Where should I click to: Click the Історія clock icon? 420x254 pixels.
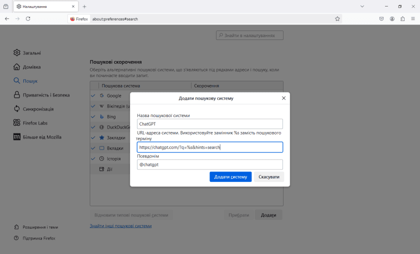tap(102, 158)
